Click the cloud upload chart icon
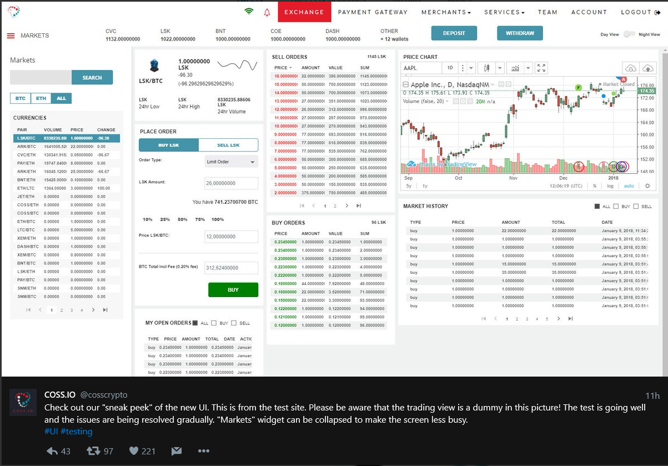668x466 pixels. click(647, 68)
